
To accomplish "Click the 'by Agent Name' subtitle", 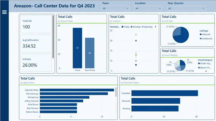I will pos(27,83).
